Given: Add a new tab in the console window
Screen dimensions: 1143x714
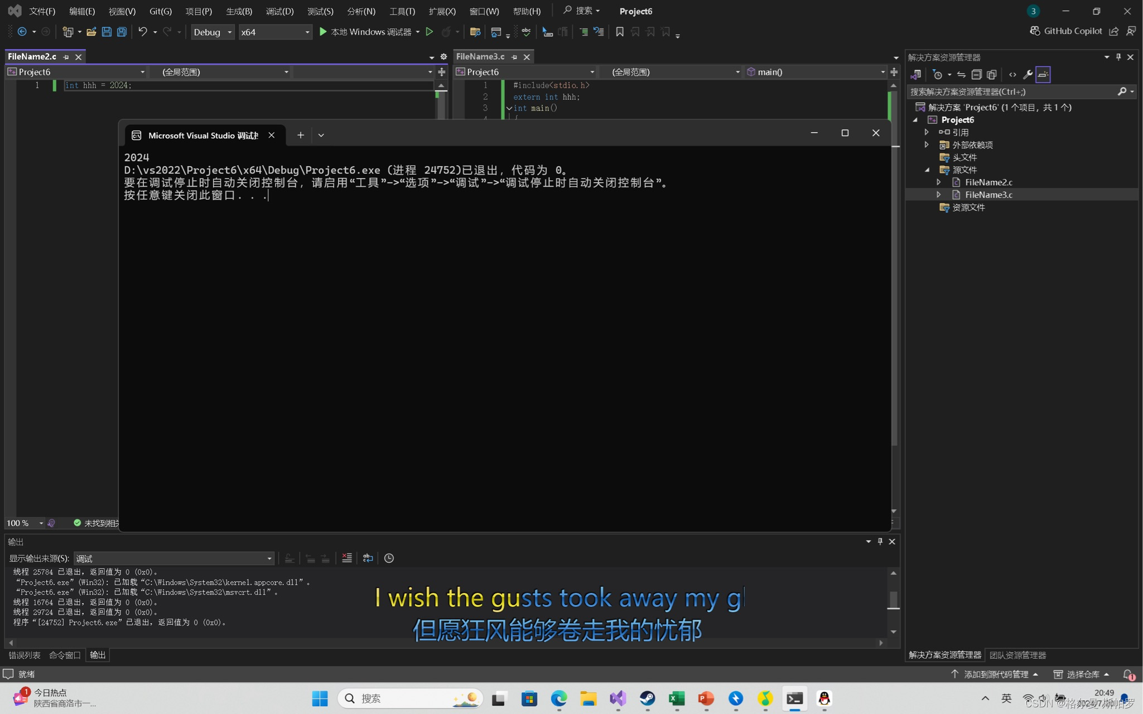Looking at the screenshot, I should [300, 135].
